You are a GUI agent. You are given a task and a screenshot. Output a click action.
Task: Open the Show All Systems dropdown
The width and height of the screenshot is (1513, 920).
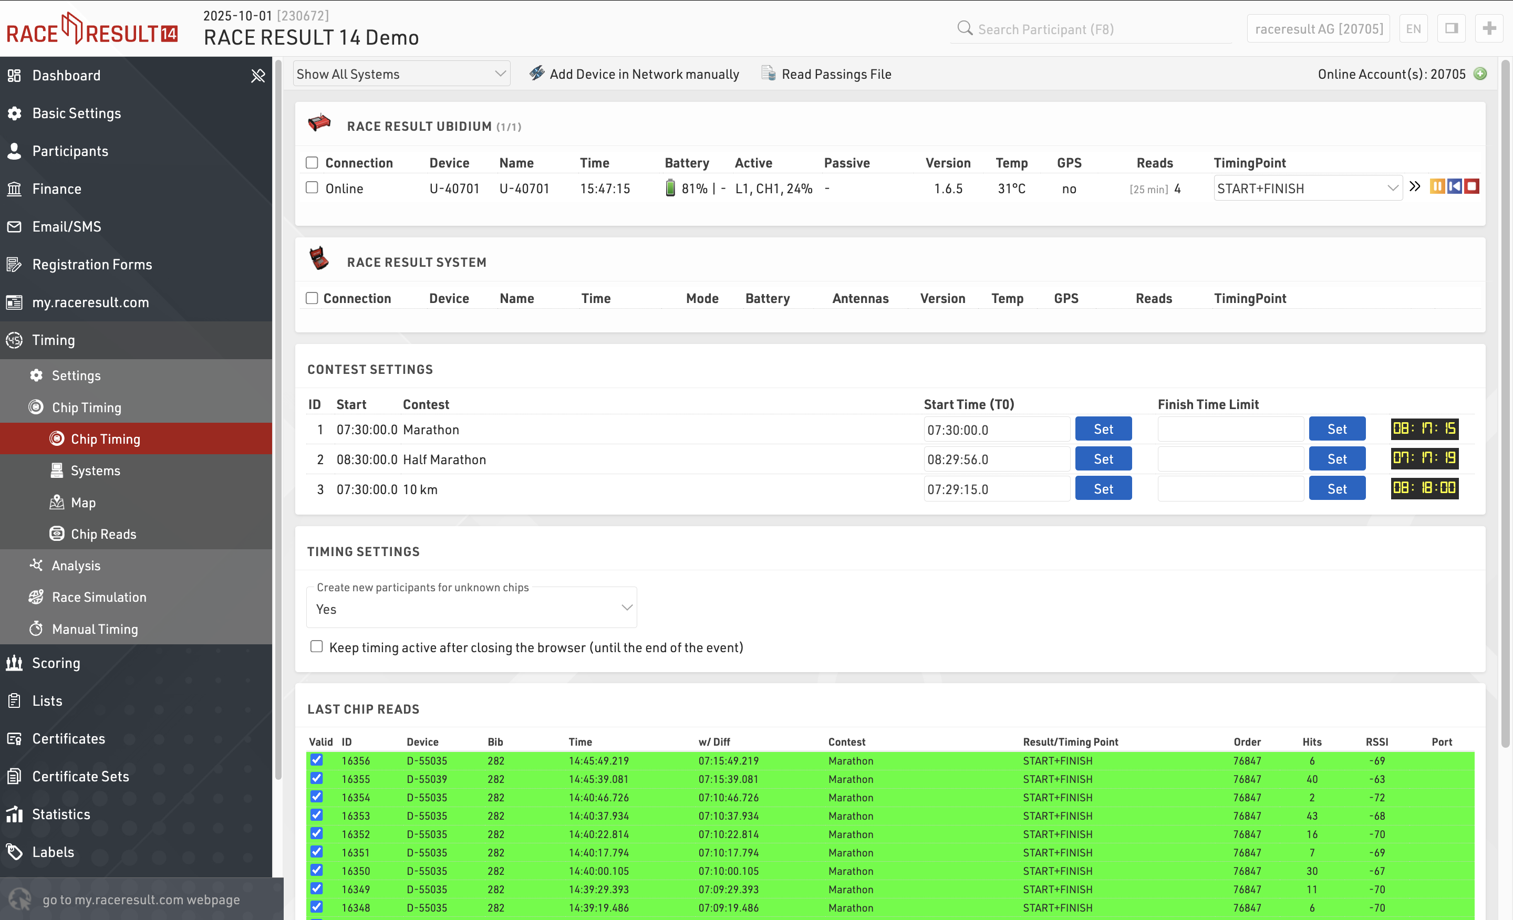click(401, 74)
